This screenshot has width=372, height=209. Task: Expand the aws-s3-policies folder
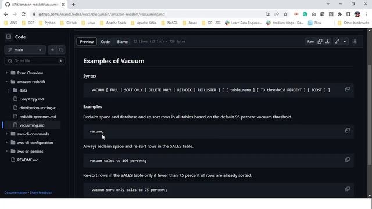click(x=6, y=151)
